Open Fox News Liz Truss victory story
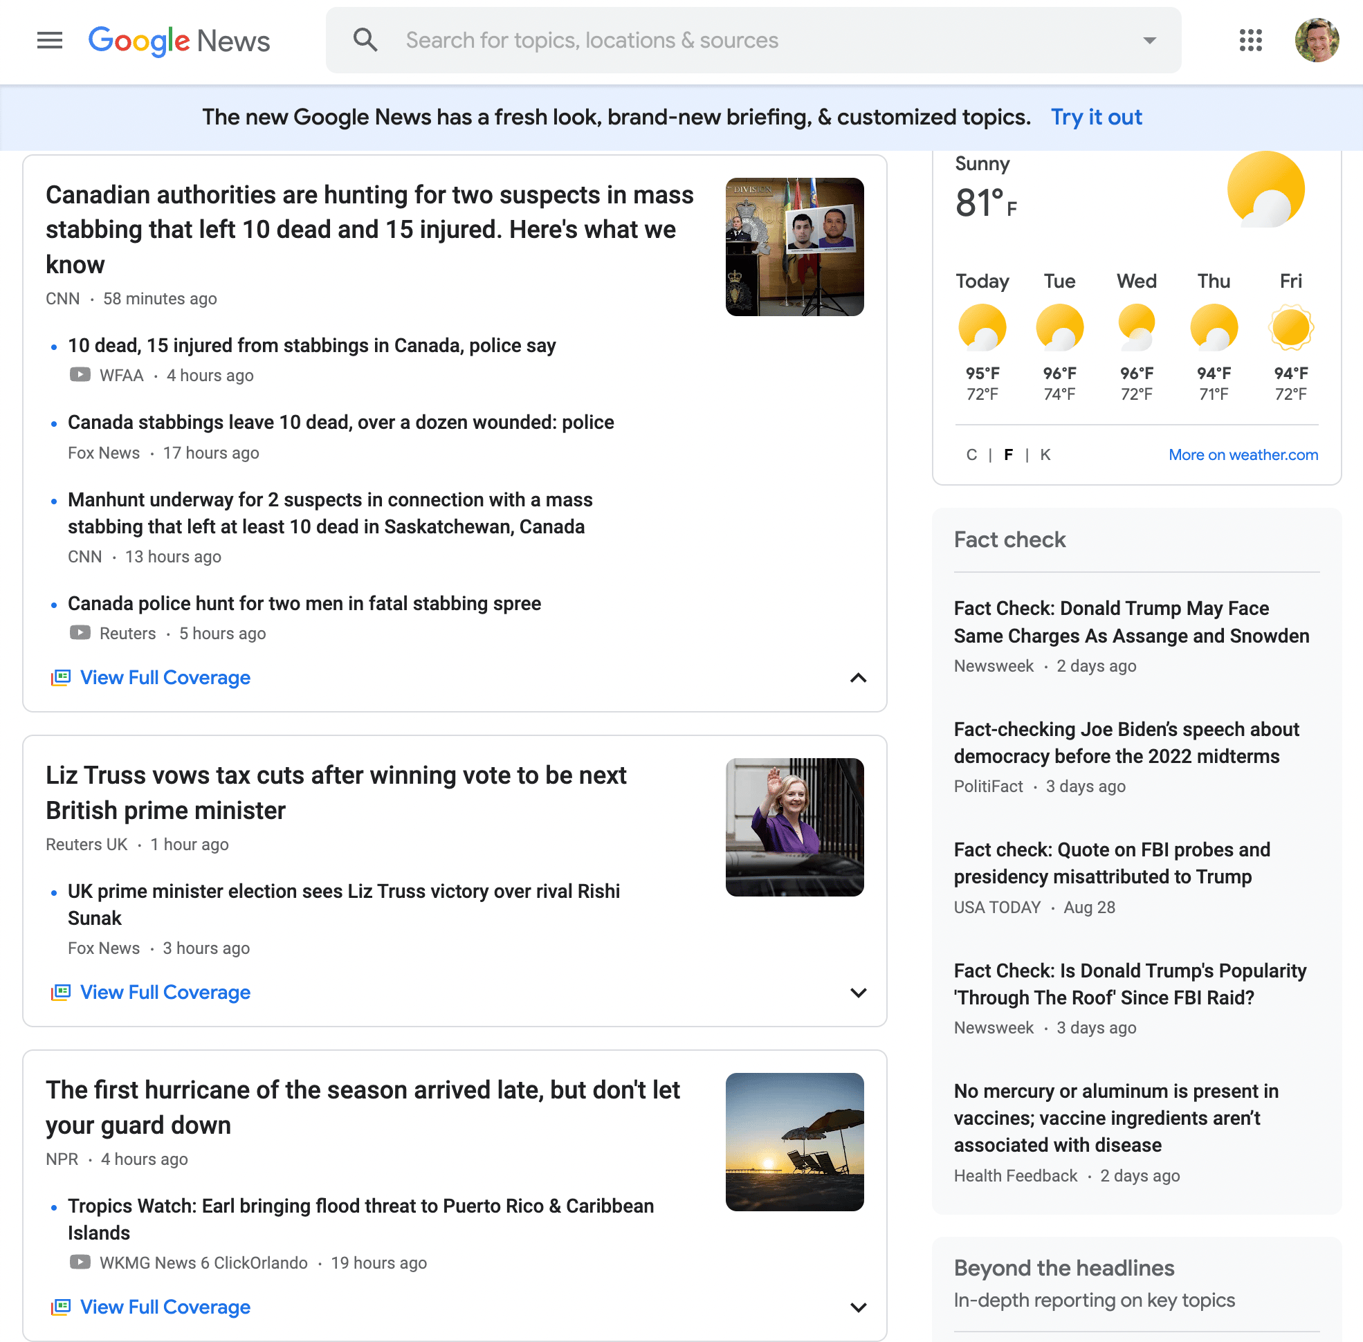The height and width of the screenshot is (1342, 1363). pos(343,904)
